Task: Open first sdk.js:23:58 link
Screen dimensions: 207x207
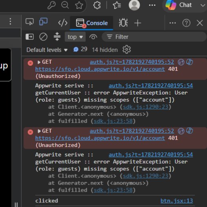Action: [113, 121]
